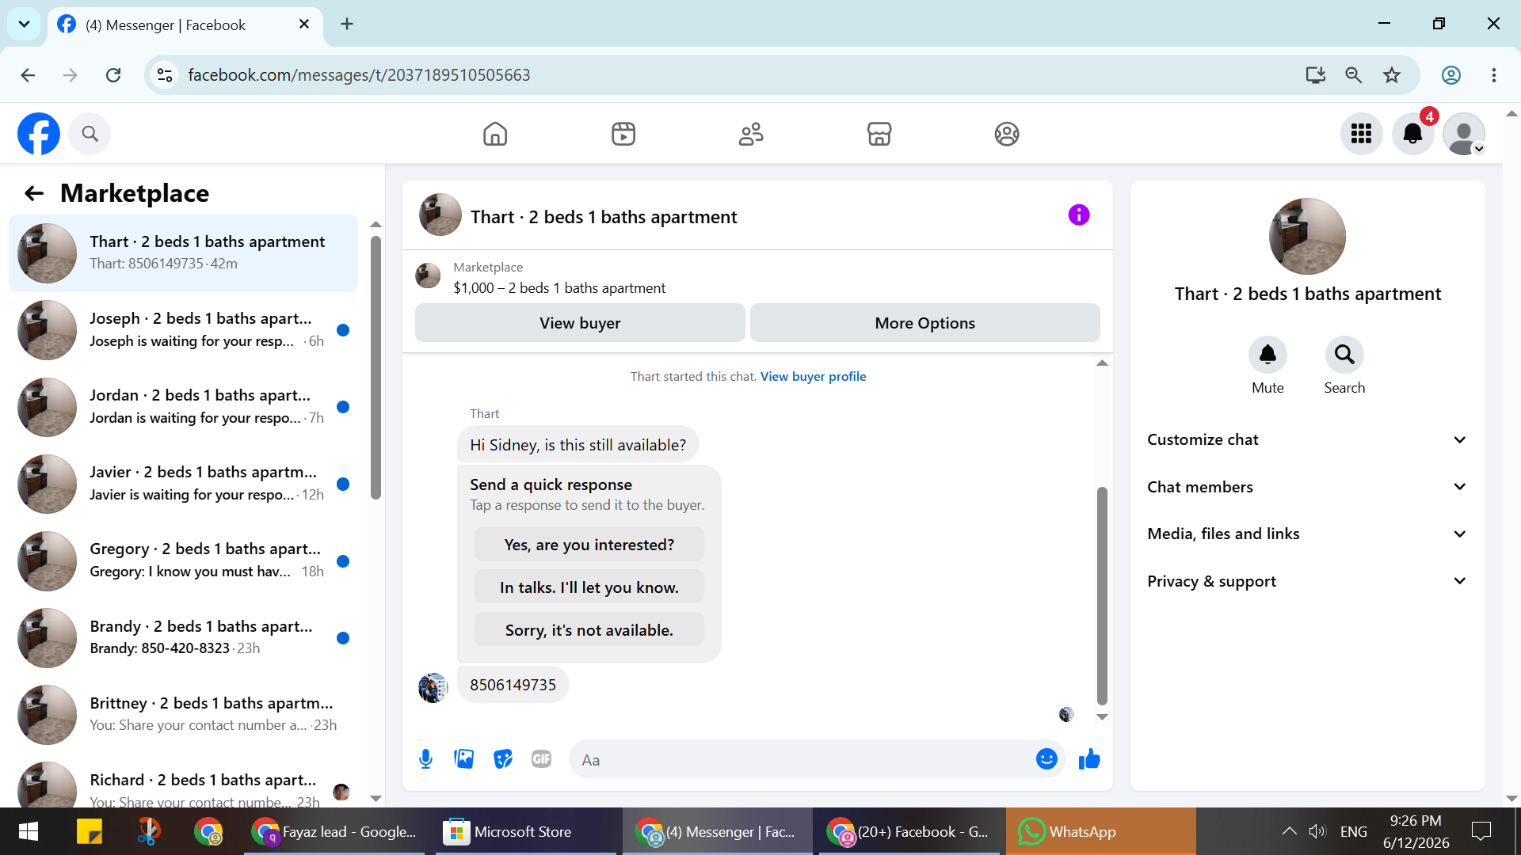Send quick reply 'In talks. I'll let you know.'
Viewport: 1521px width, 855px height.
click(x=589, y=587)
